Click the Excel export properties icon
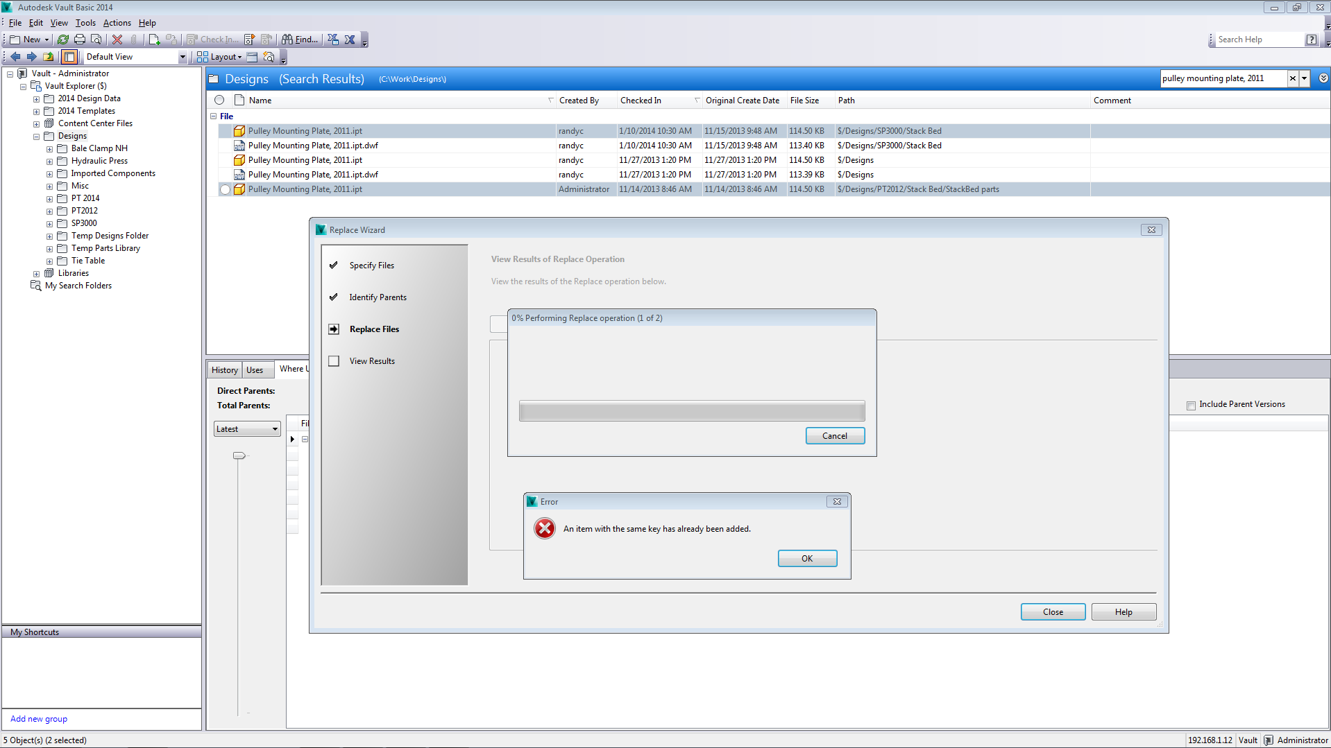 (333, 40)
